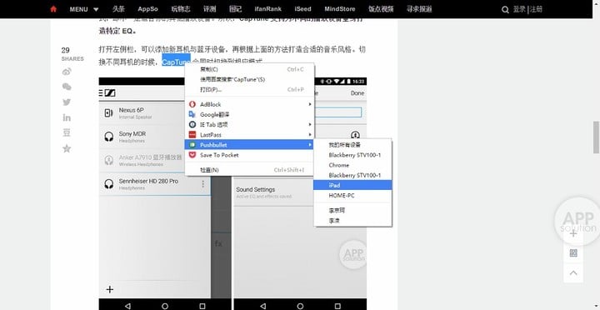Favorite the article with the star icon
600x310 pixels.
tap(67, 148)
